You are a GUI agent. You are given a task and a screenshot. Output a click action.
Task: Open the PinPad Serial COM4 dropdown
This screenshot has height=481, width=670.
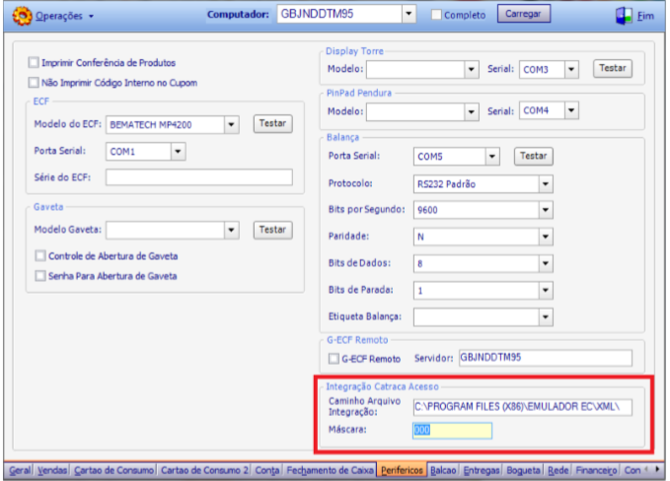pos(571,111)
